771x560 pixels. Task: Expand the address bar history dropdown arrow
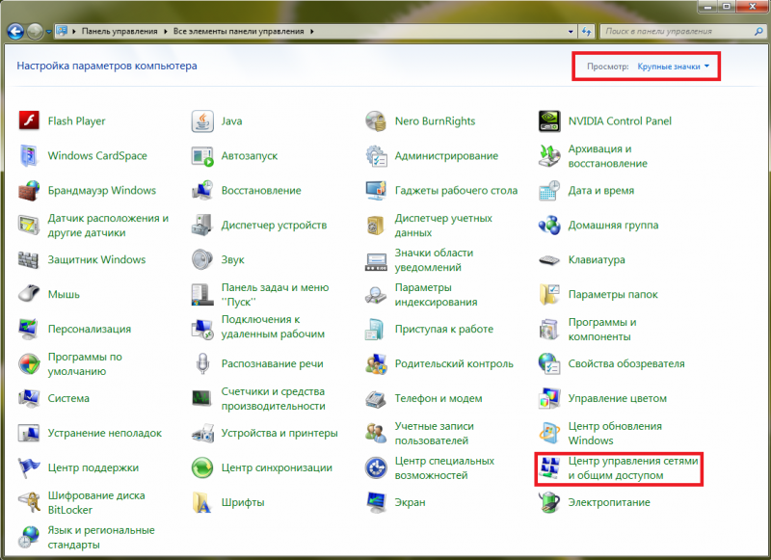571,32
